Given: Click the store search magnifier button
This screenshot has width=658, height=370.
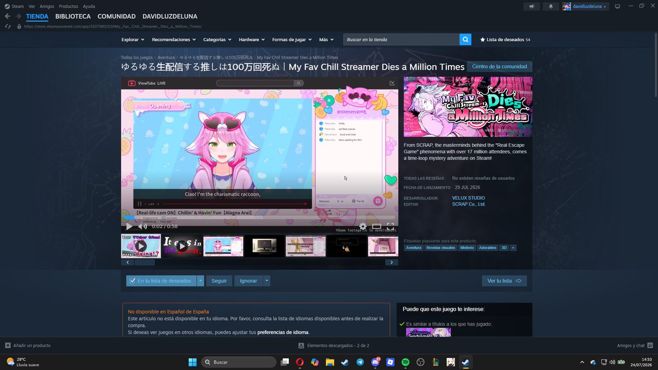Looking at the screenshot, I should click(x=466, y=39).
